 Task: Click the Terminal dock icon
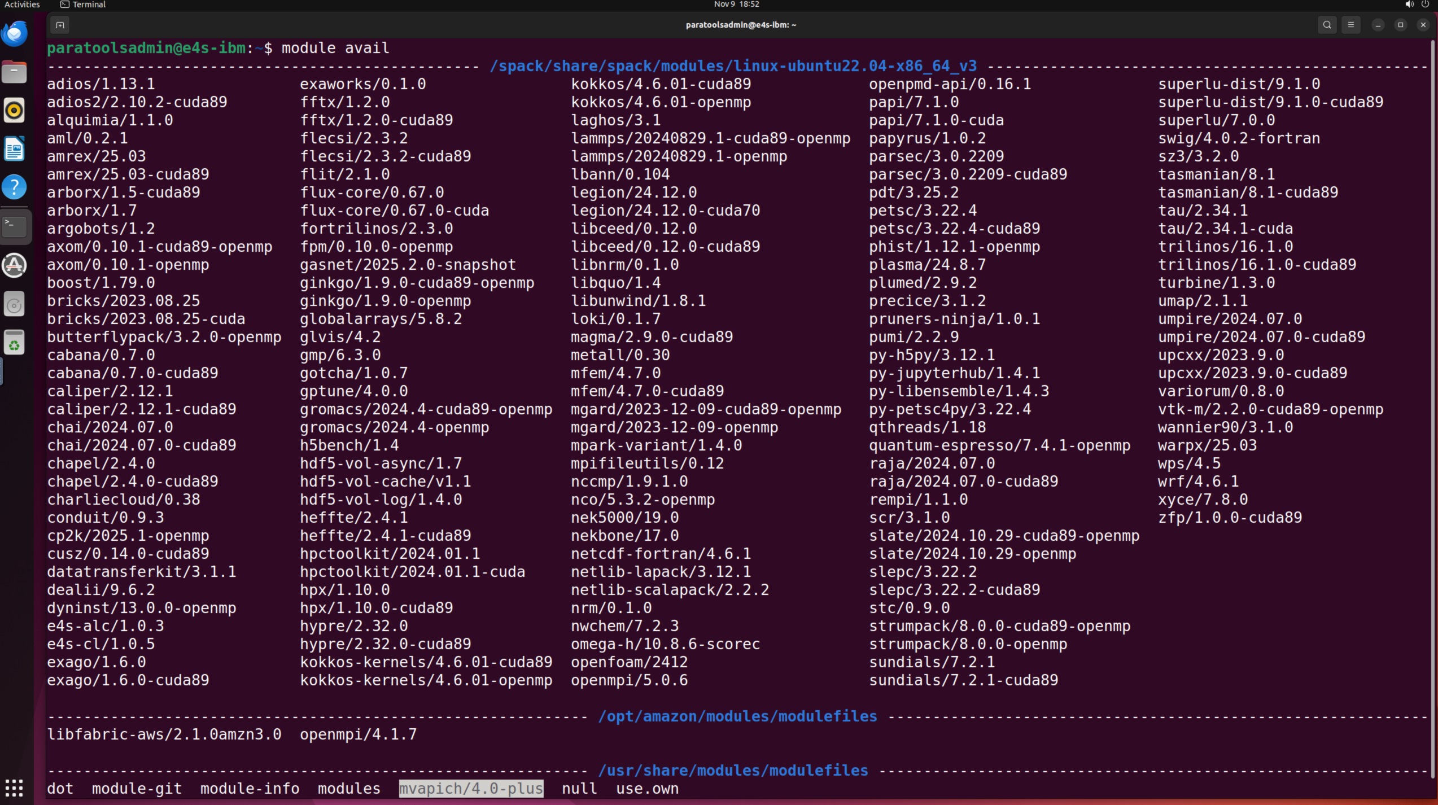point(15,226)
